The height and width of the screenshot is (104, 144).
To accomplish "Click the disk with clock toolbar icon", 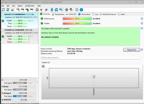I will point(22,10).
